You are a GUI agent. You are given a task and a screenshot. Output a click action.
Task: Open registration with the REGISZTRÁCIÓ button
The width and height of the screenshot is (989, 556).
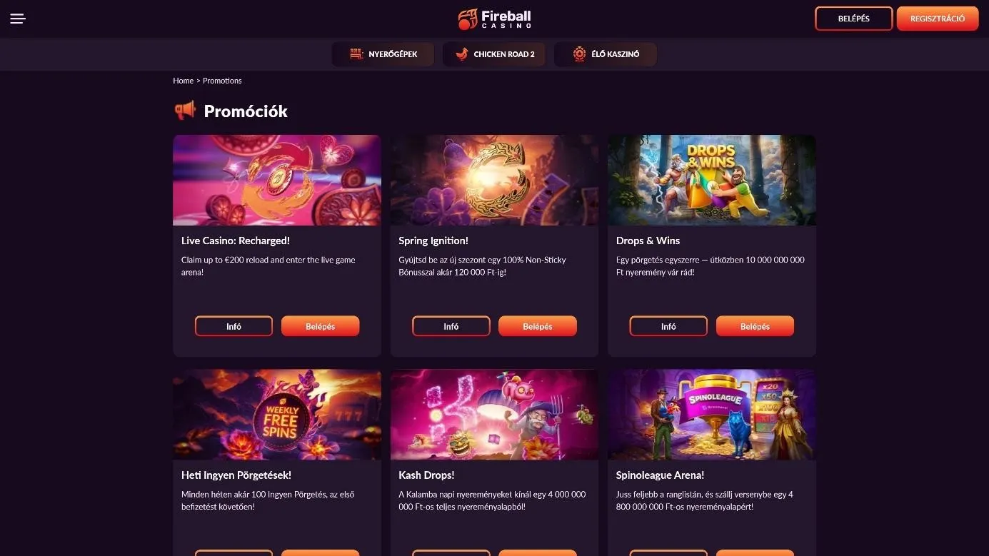(937, 18)
